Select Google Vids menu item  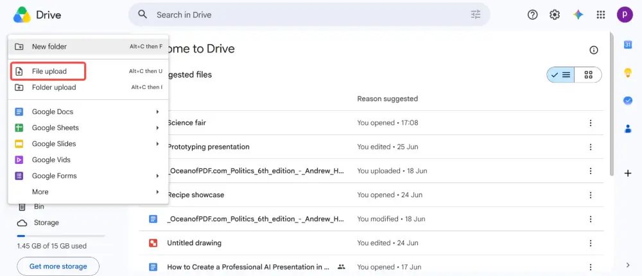coord(88,160)
